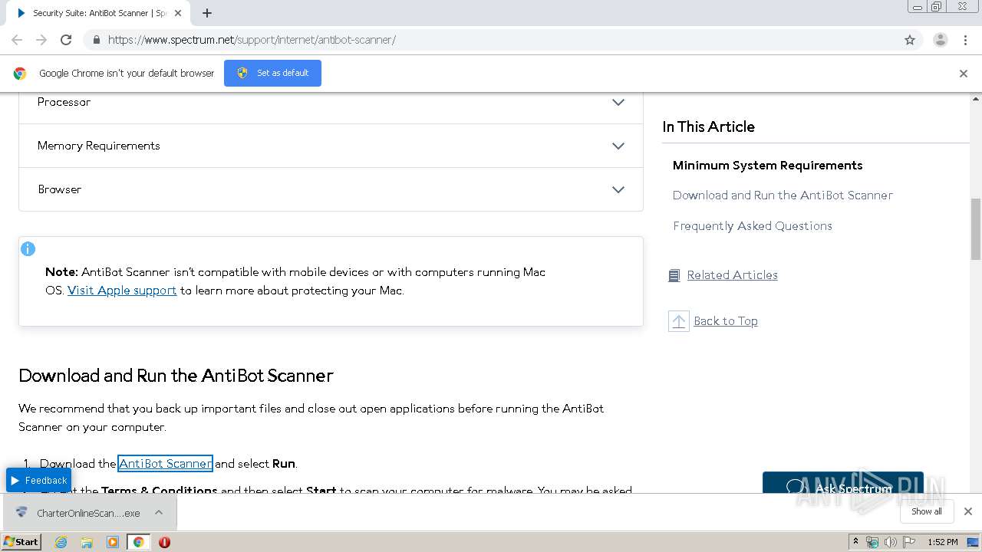
Task: Open the Feedback button
Action: coord(38,481)
